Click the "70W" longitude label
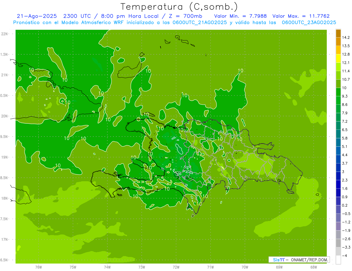 245,267
